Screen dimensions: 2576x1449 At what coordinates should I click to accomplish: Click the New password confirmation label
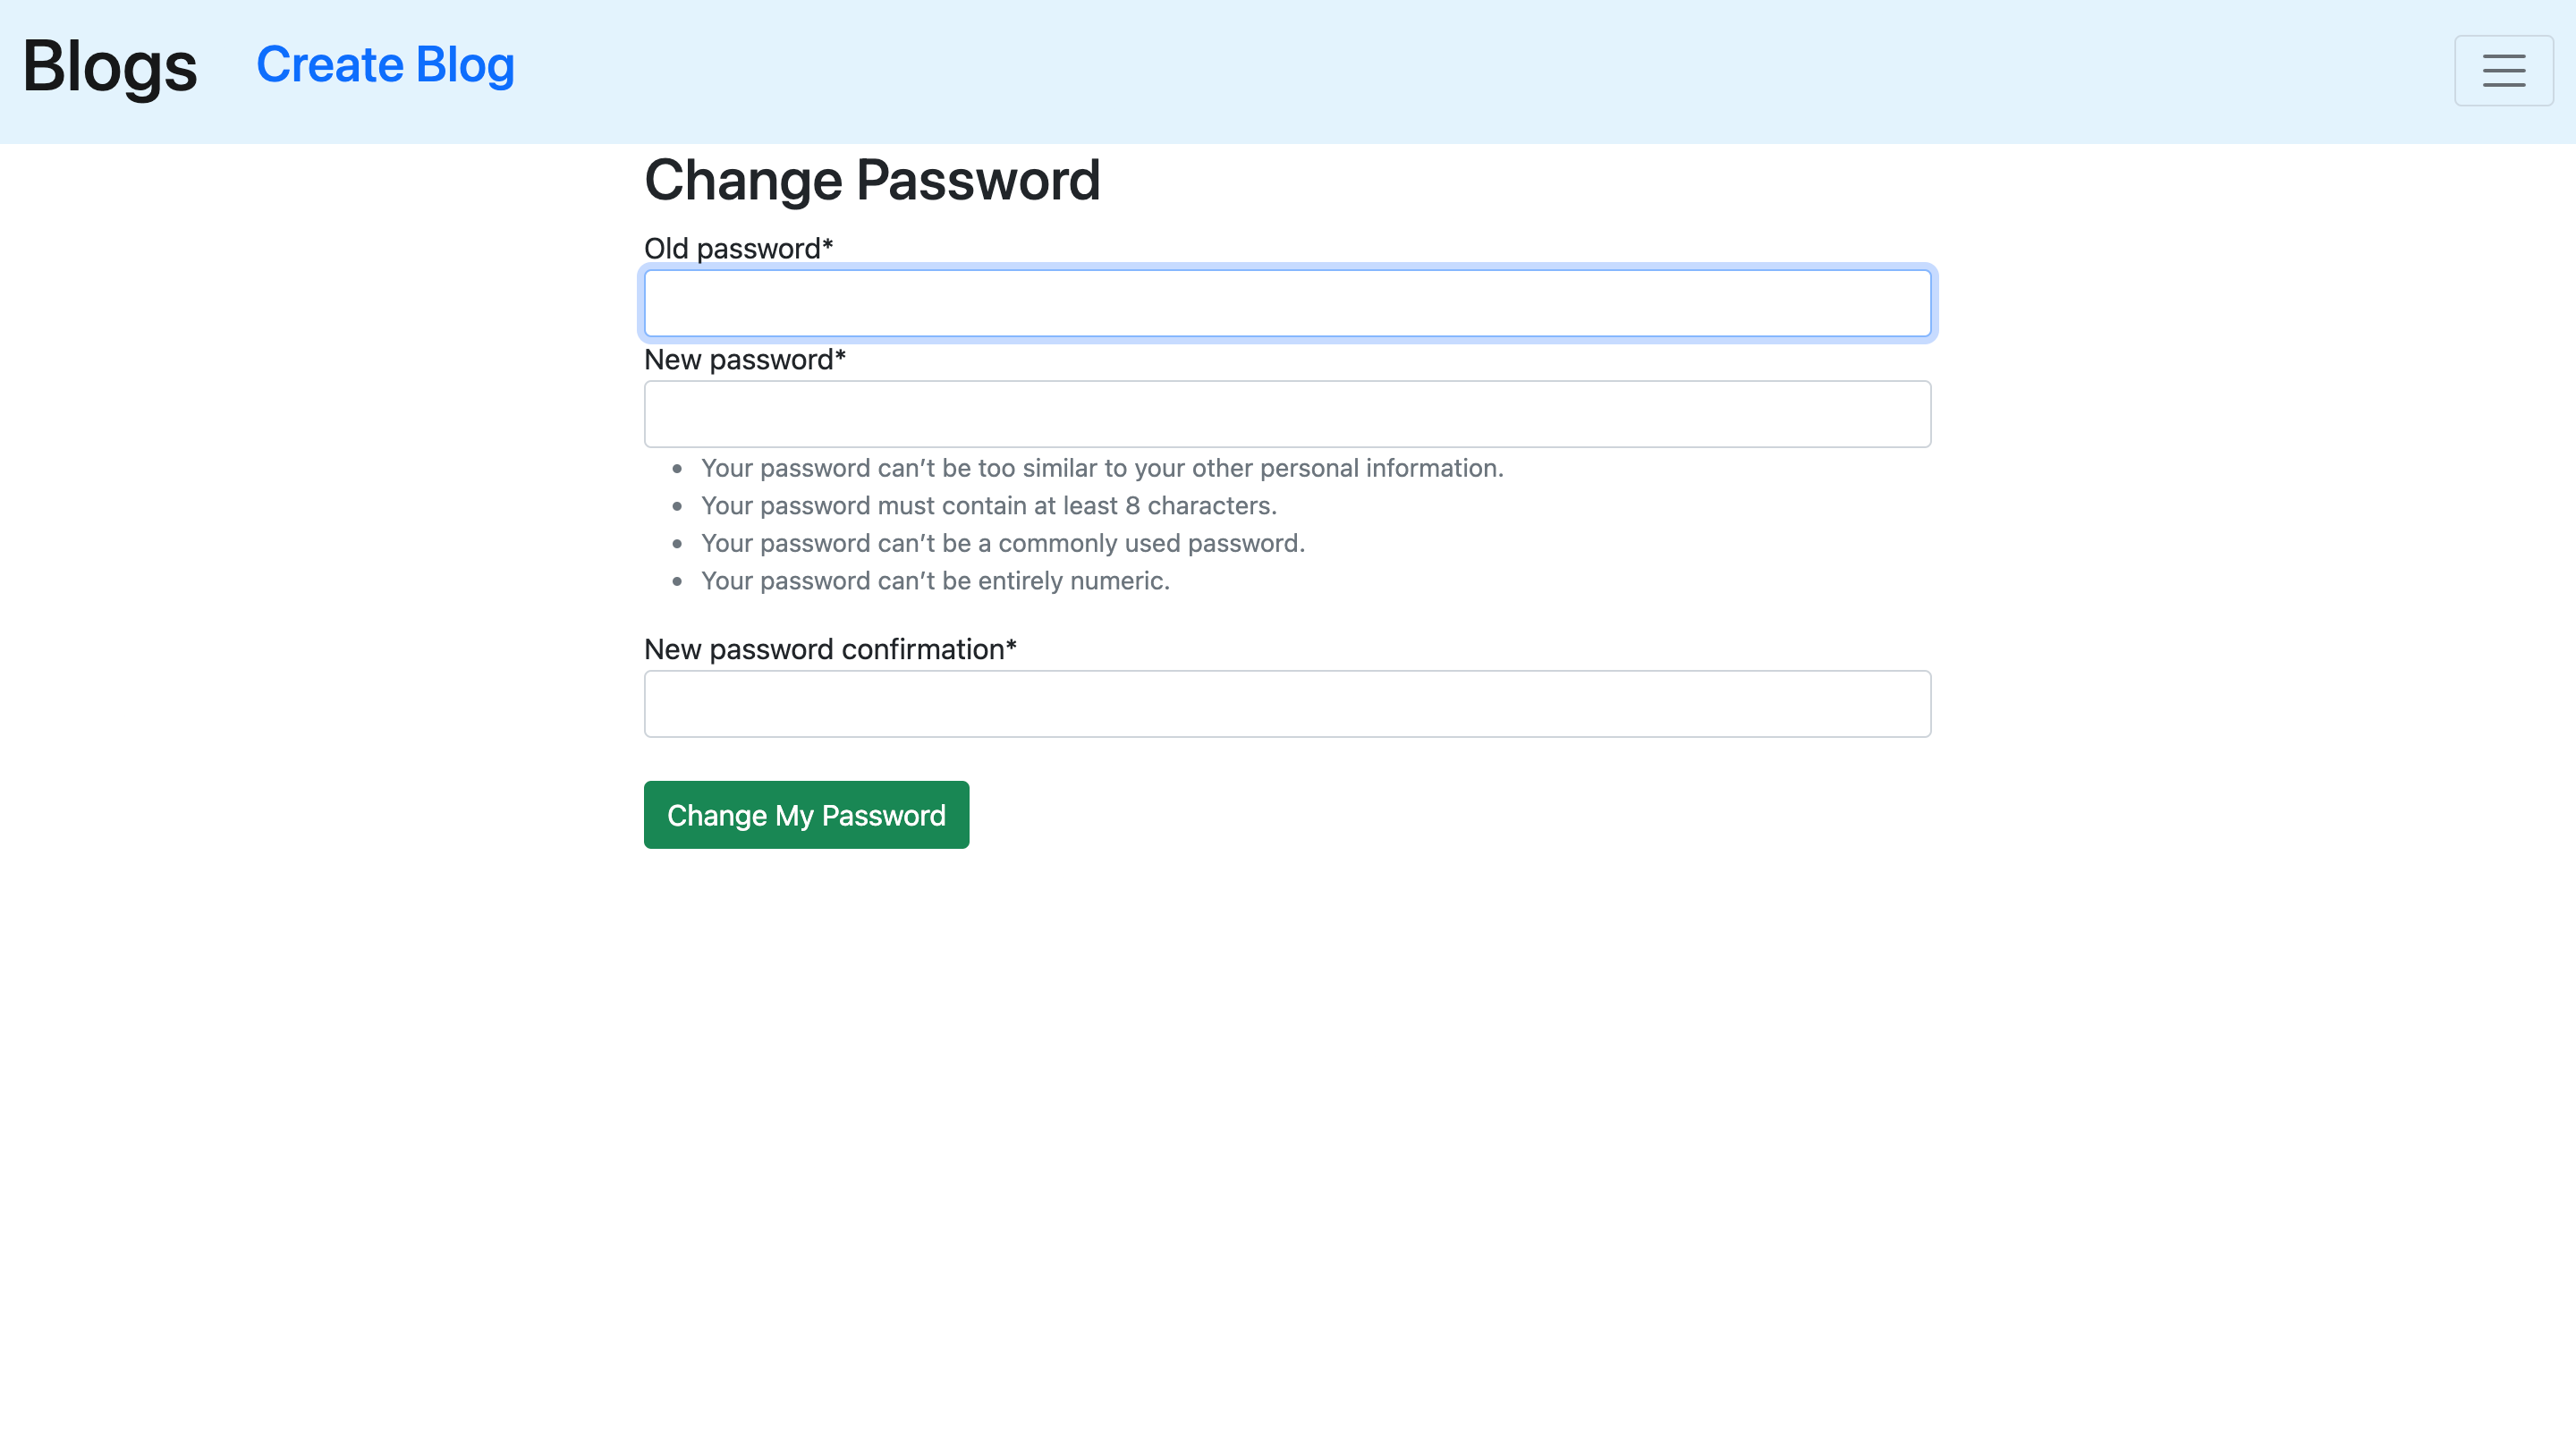[x=829, y=649]
